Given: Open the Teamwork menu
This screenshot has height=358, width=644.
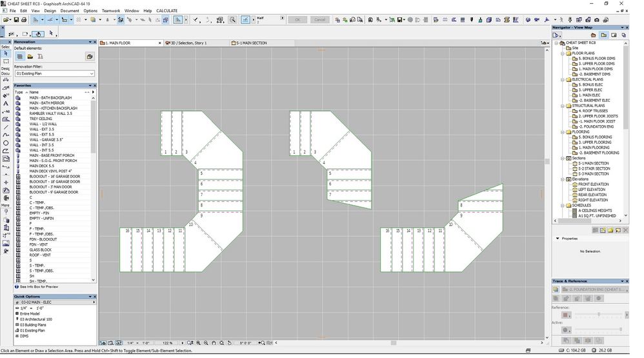Looking at the screenshot, I should [x=111, y=11].
